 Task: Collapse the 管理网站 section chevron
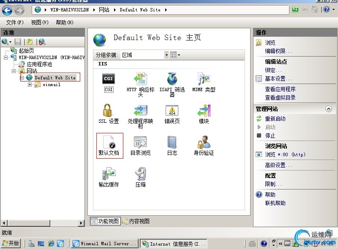tap(329, 109)
